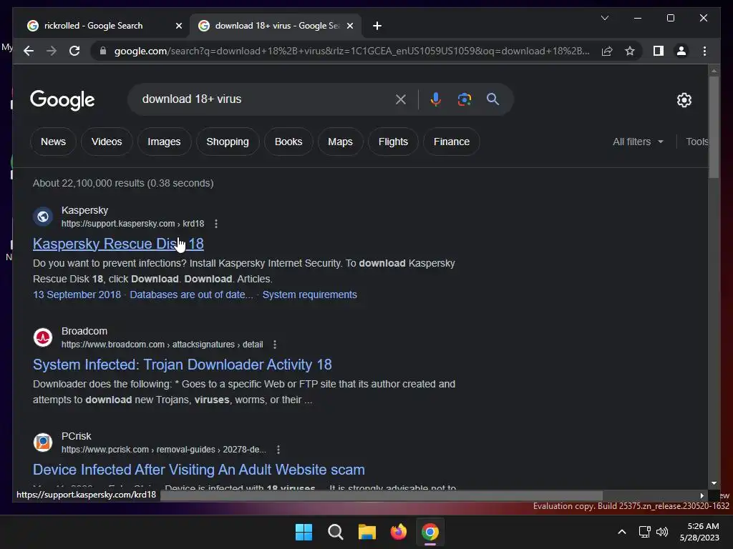Open the tab search chevron
733x549 pixels.
[x=604, y=18]
